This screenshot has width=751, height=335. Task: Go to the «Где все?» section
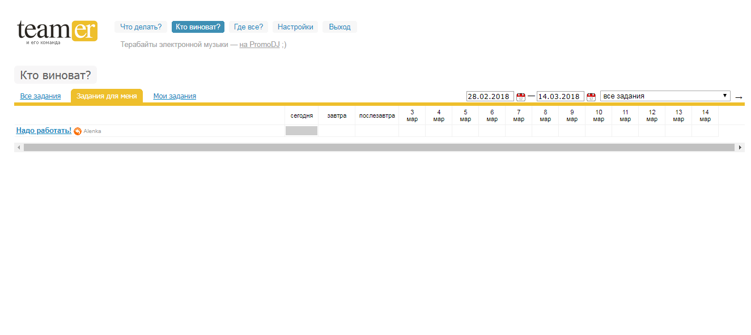(248, 27)
